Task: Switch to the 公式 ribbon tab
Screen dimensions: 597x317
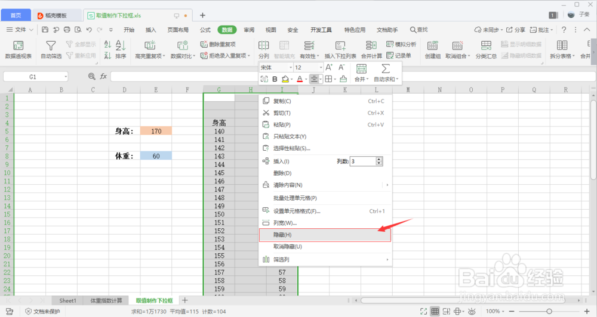Action: pyautogui.click(x=205, y=30)
